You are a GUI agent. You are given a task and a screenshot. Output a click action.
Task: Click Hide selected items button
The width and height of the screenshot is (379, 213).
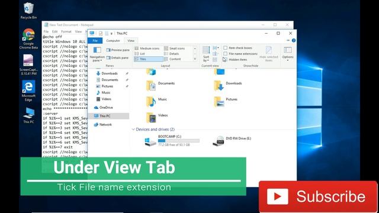pos(269,54)
